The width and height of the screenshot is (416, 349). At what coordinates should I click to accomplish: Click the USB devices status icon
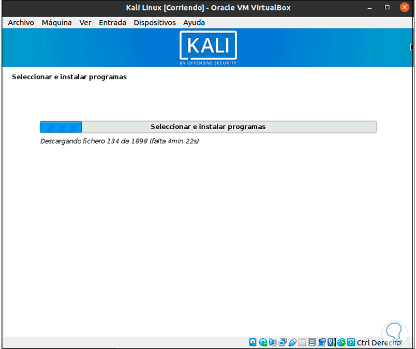(x=292, y=342)
